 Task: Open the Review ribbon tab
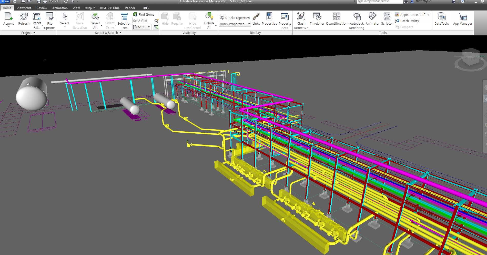point(42,8)
